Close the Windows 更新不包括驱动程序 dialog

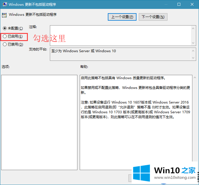pos(192,4)
